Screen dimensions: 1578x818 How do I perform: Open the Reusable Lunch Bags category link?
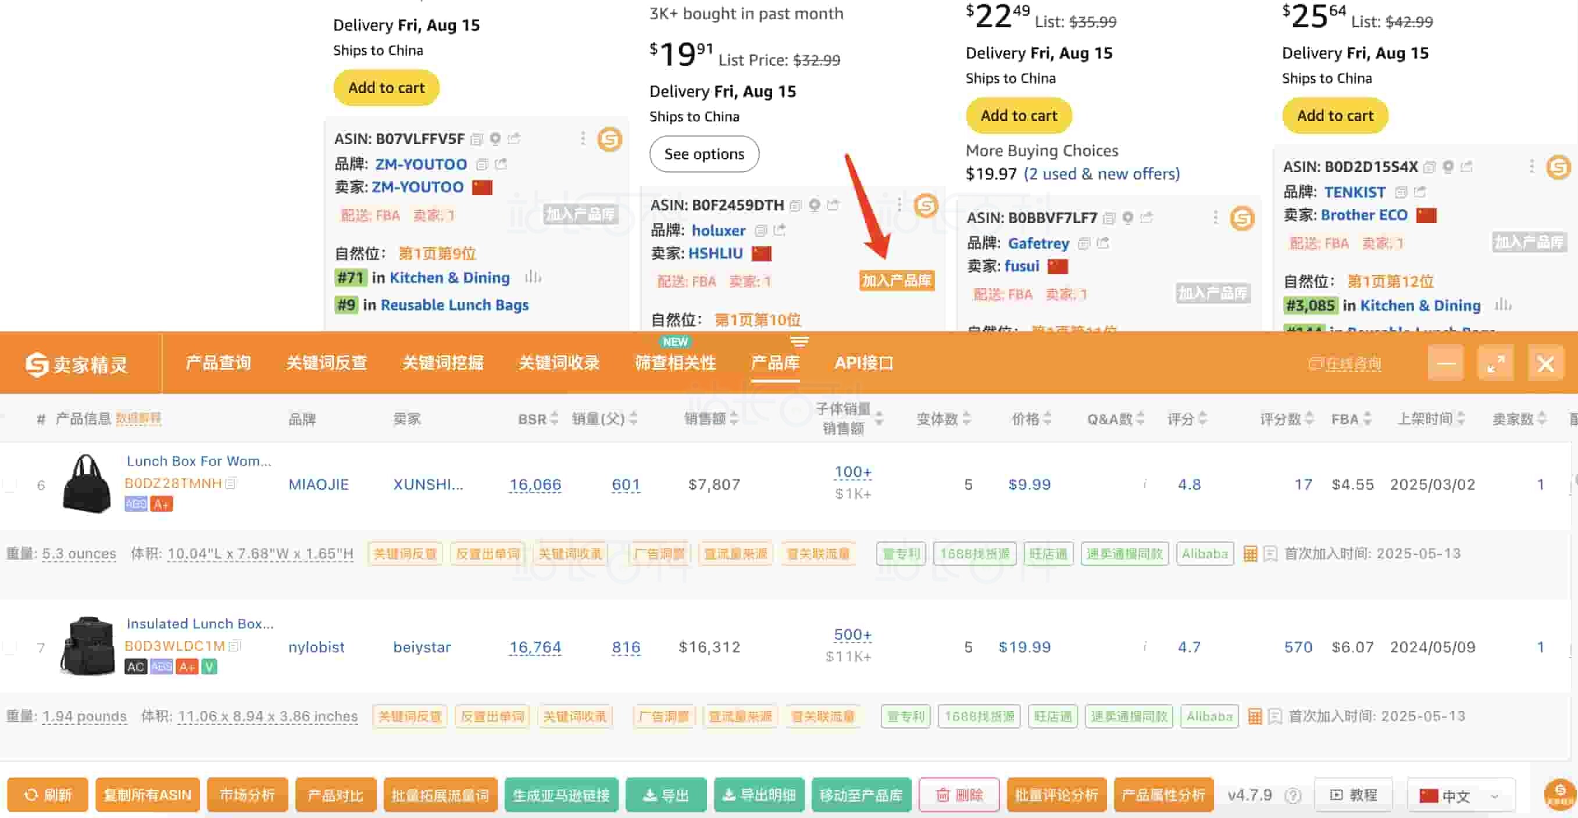(455, 305)
